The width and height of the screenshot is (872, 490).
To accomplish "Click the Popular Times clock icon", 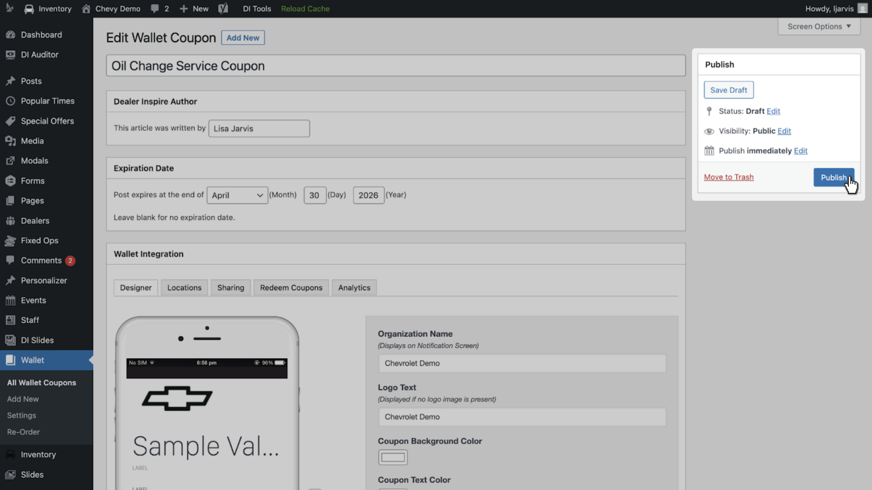I will tap(11, 101).
